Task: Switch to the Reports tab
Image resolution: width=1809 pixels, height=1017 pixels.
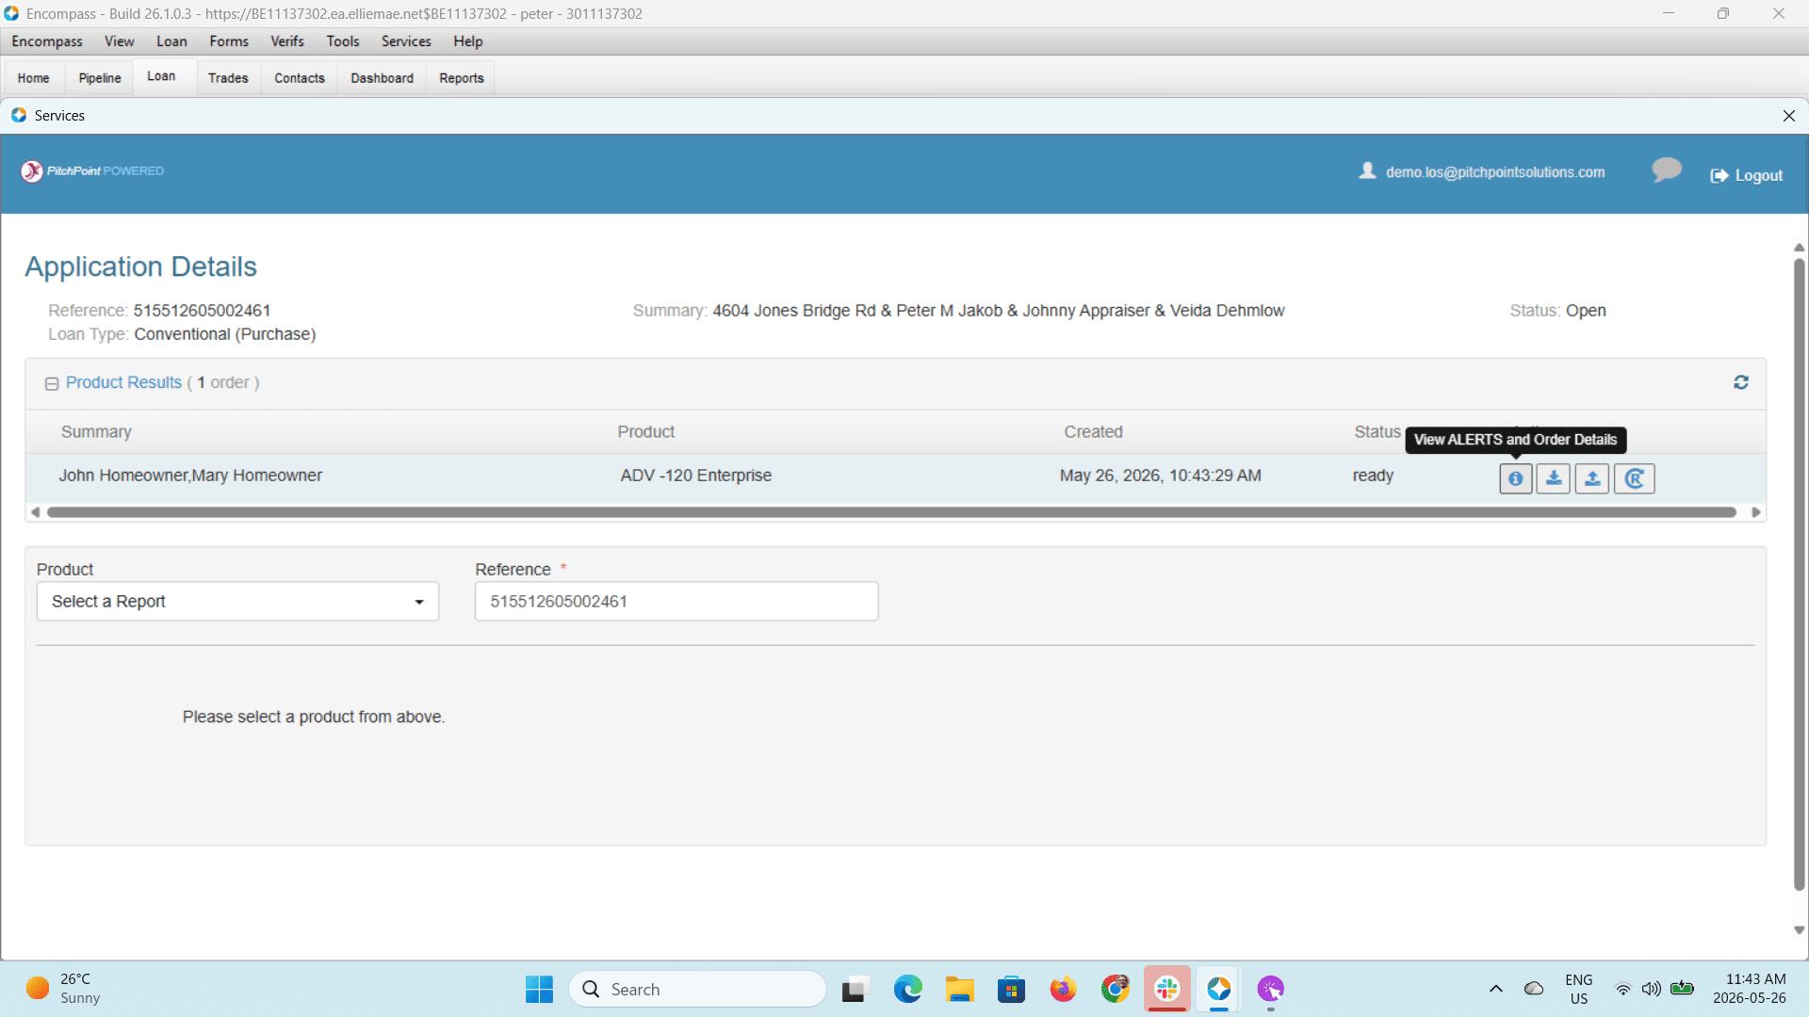Action: tap(462, 78)
